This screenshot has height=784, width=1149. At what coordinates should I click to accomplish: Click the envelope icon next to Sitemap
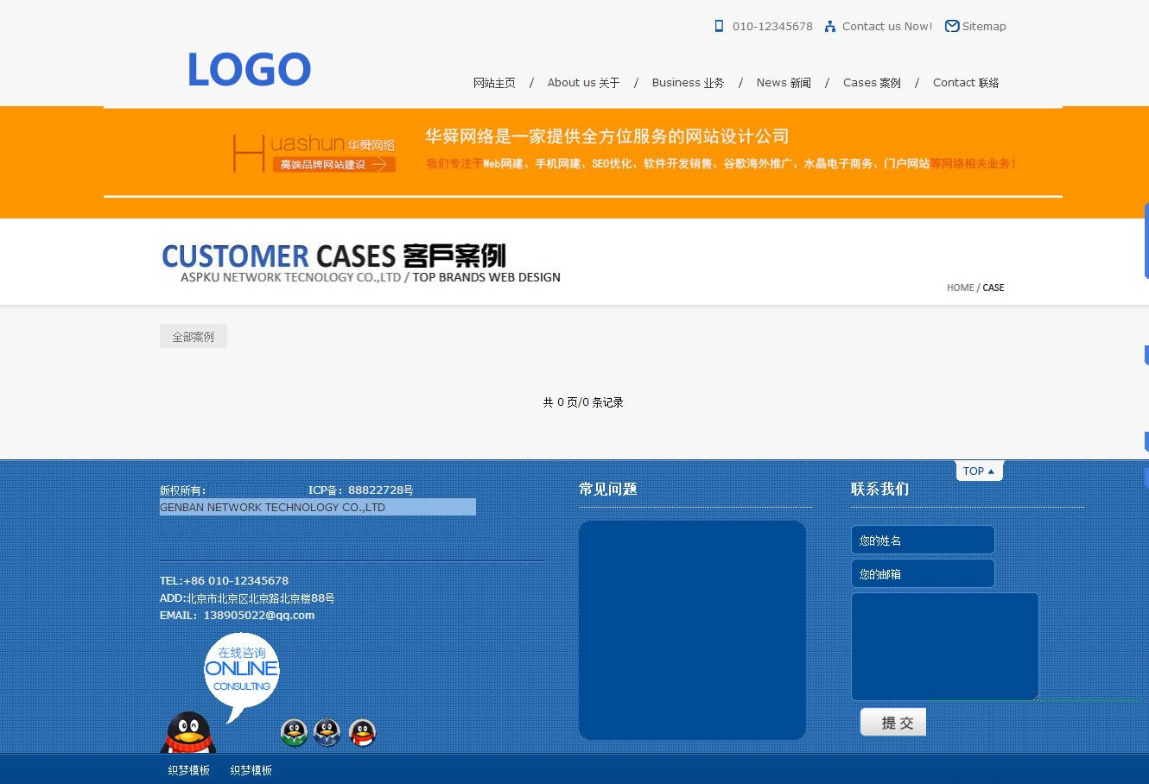pyautogui.click(x=952, y=26)
